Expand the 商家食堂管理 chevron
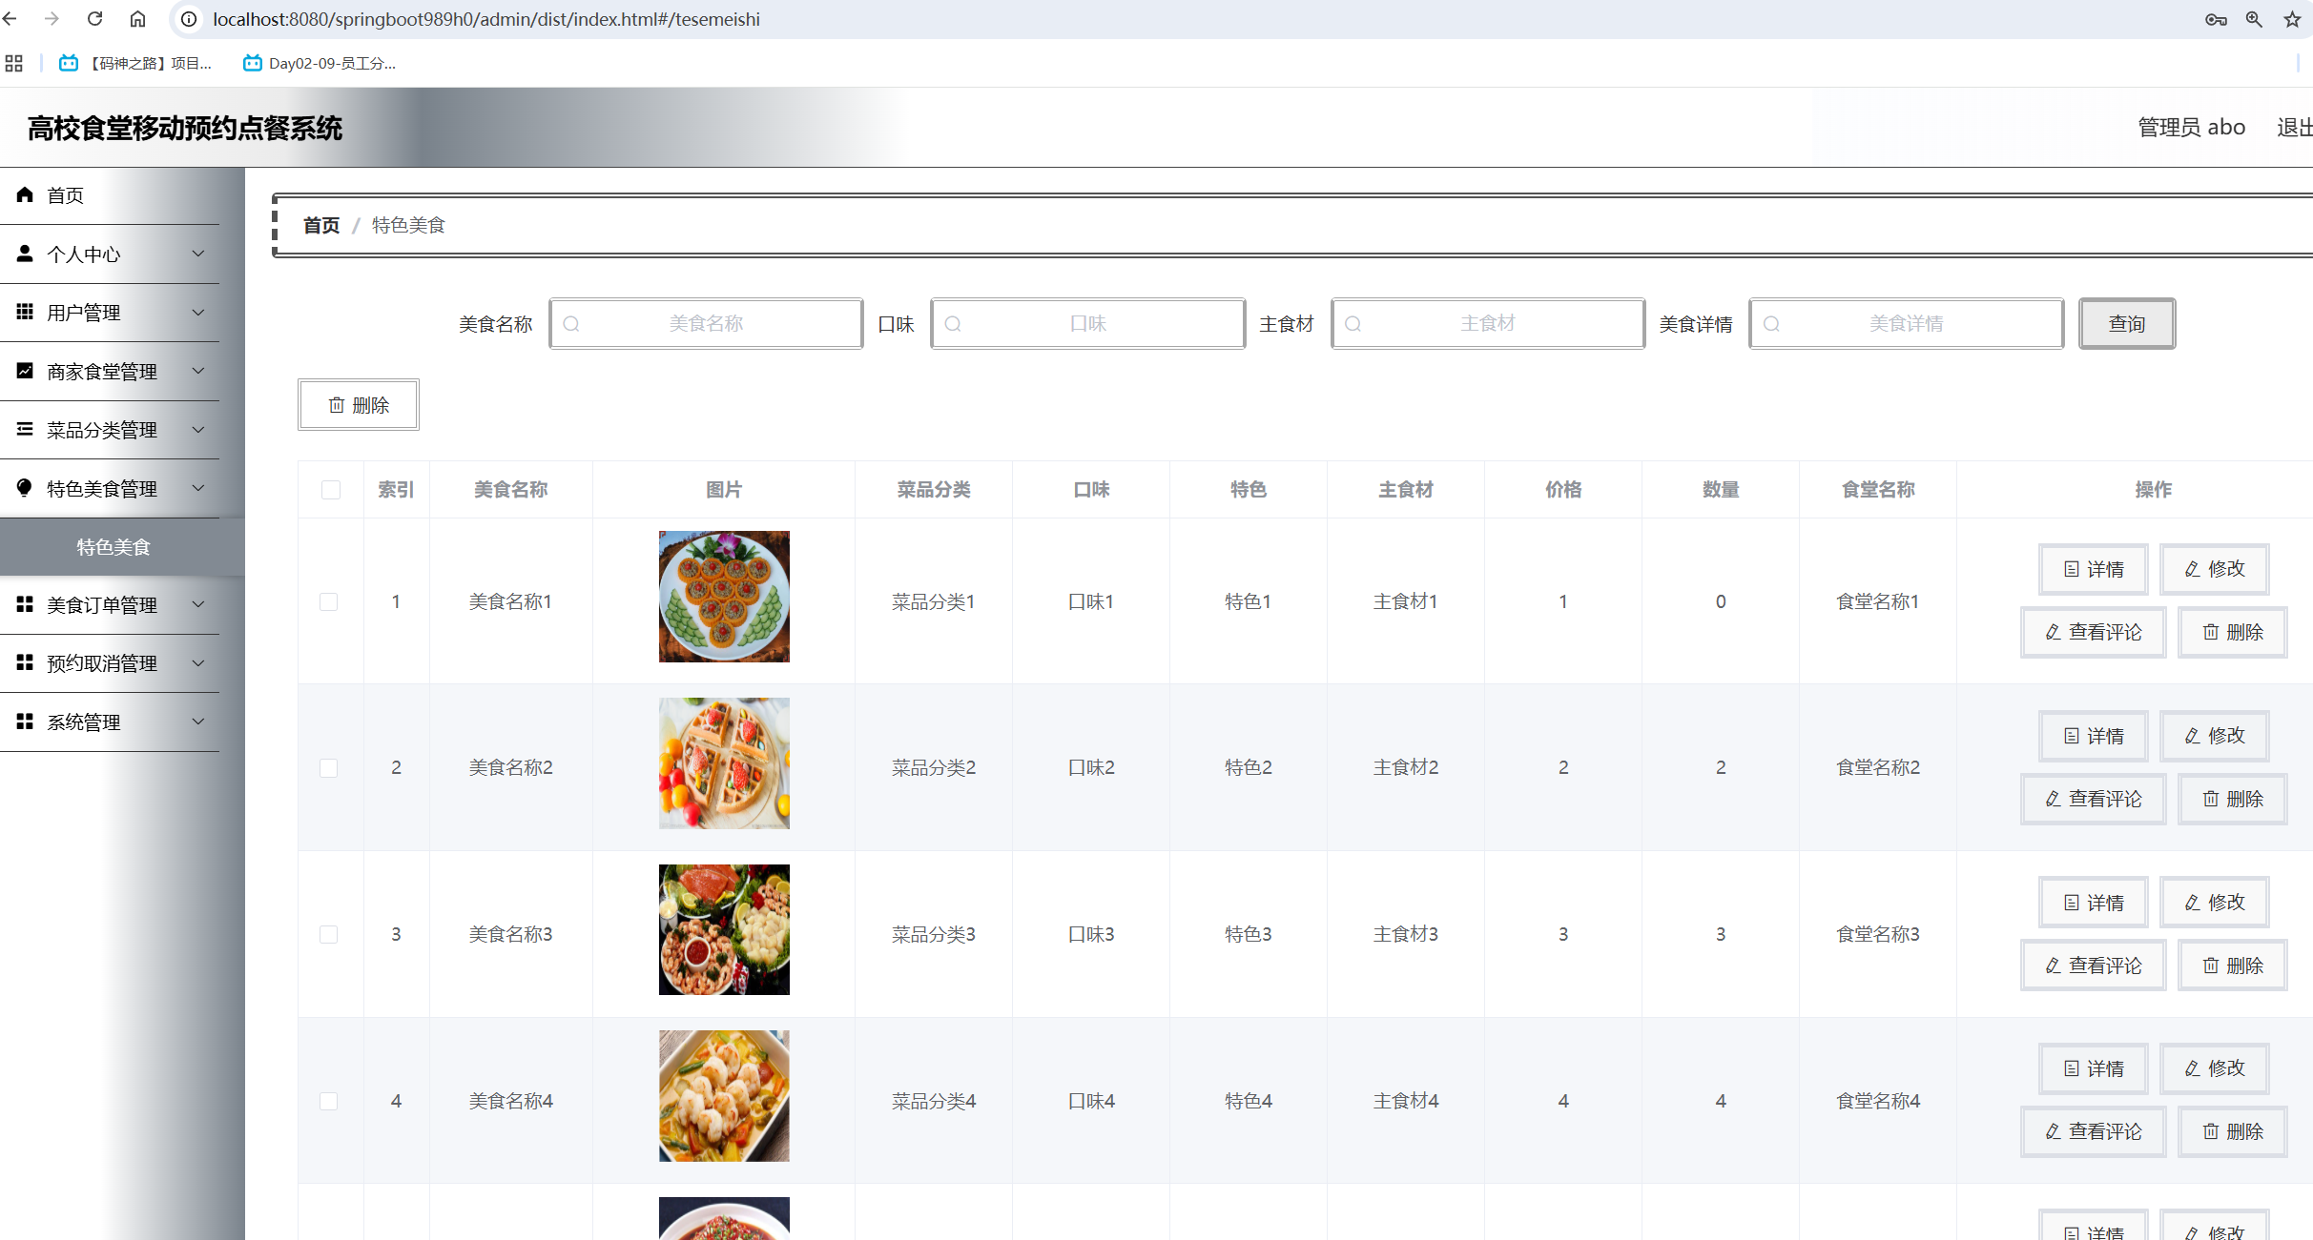The width and height of the screenshot is (2313, 1240). coord(198,371)
